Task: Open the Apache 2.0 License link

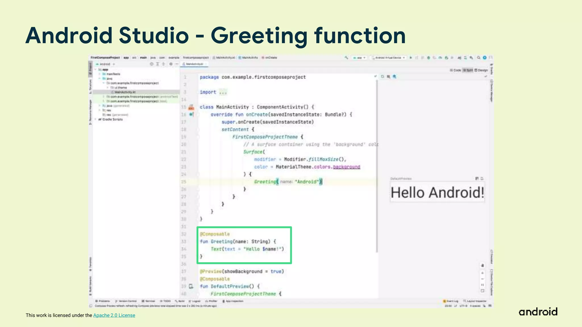Action: (114, 315)
